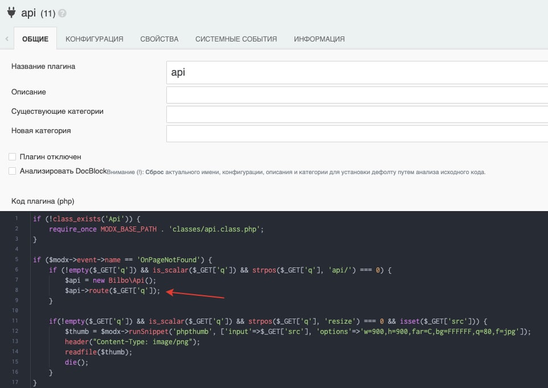Select the ОБЩИЕ tab
This screenshot has width=548, height=388.
pos(35,39)
